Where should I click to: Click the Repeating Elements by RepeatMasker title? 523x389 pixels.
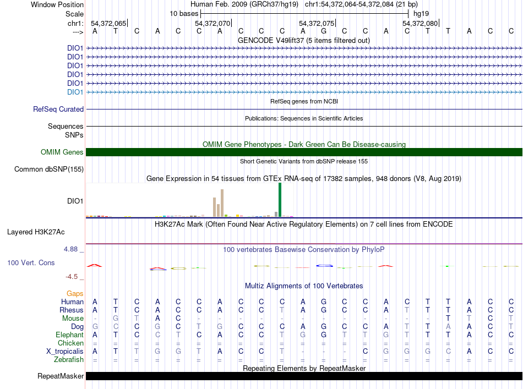click(304, 368)
